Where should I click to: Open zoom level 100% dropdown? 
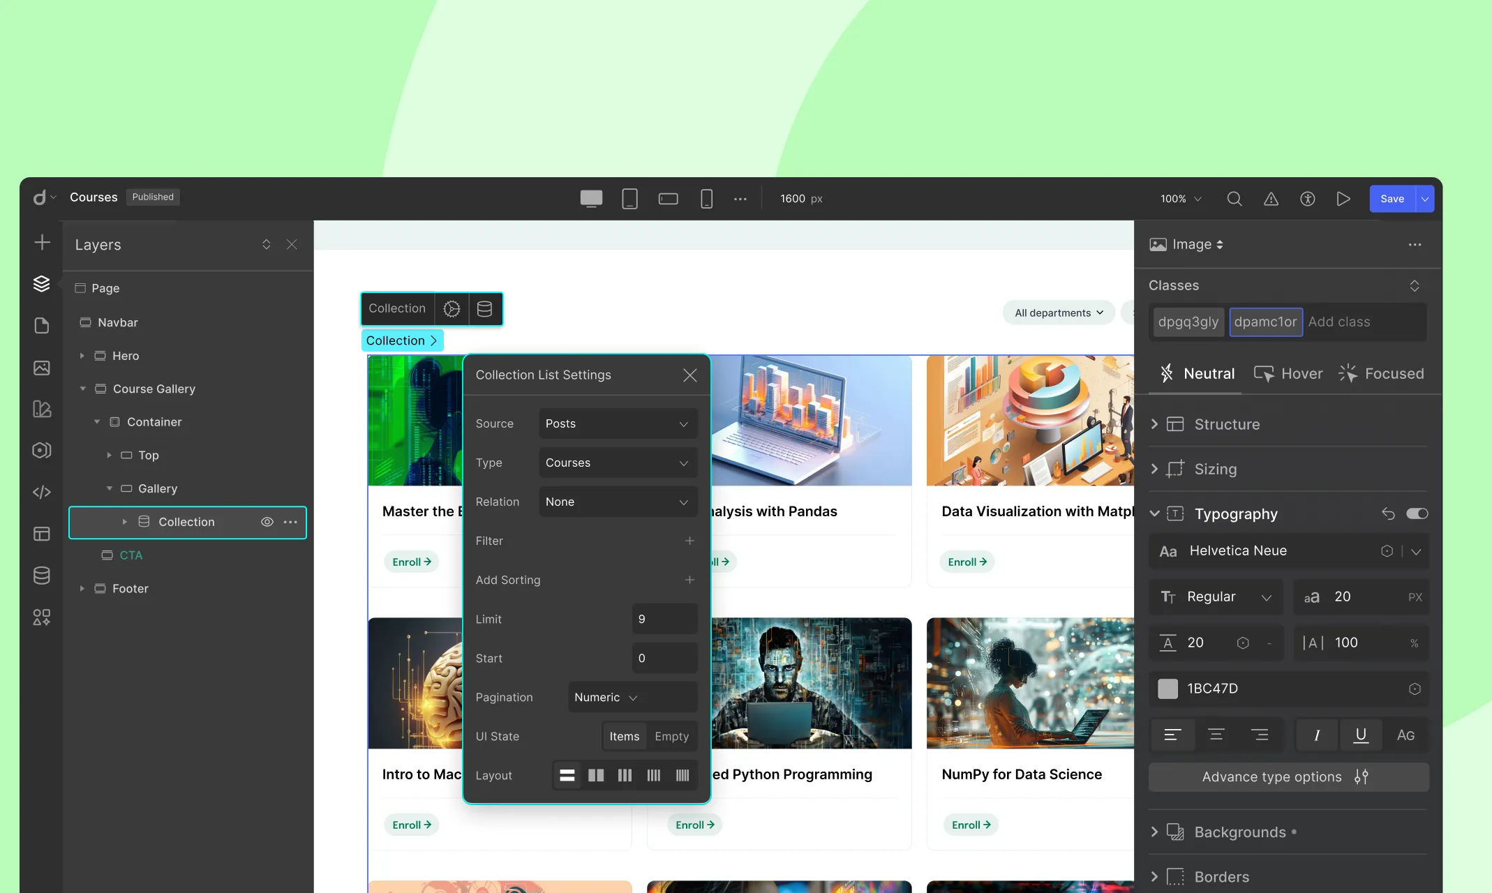[1181, 199]
